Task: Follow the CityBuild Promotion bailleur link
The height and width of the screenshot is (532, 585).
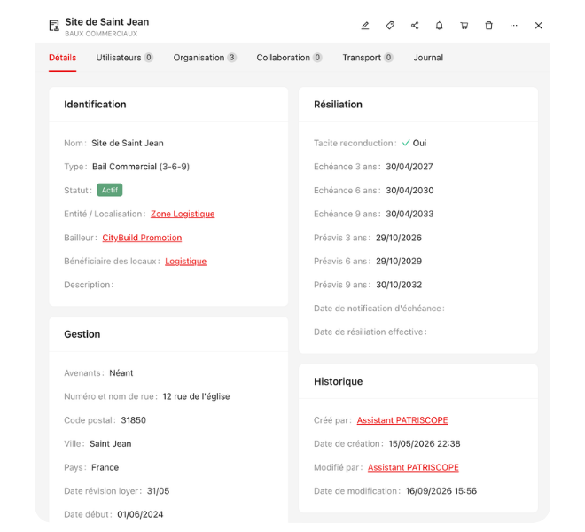Action: 142,238
